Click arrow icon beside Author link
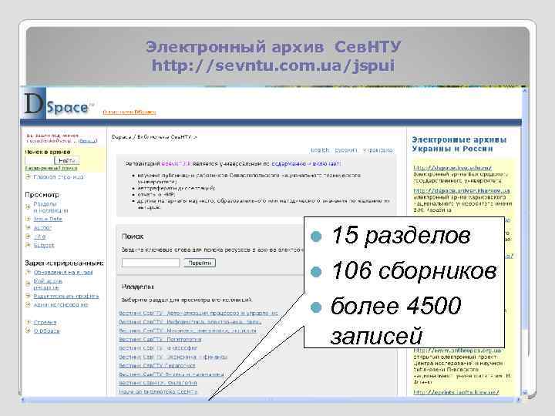 [x=28, y=228]
